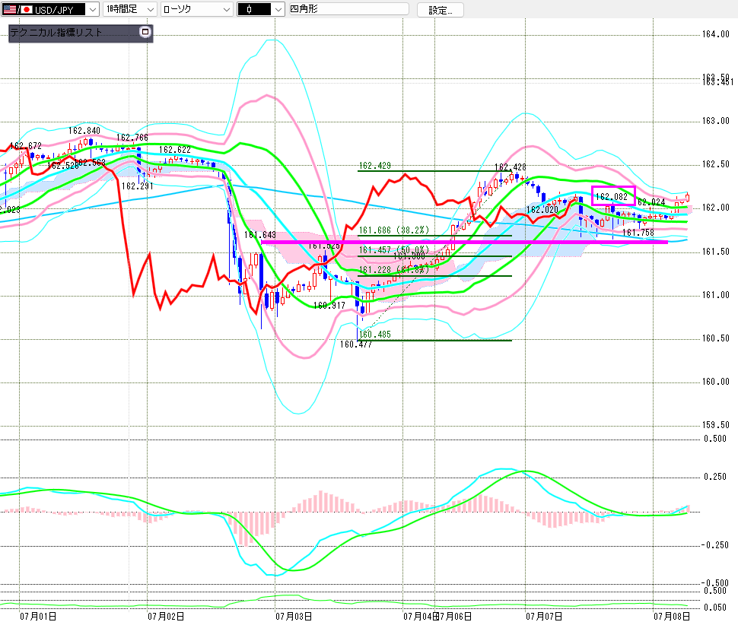This screenshot has width=738, height=622.
Task: Click the 四角形 drawing tool field
Action: pos(348,9)
